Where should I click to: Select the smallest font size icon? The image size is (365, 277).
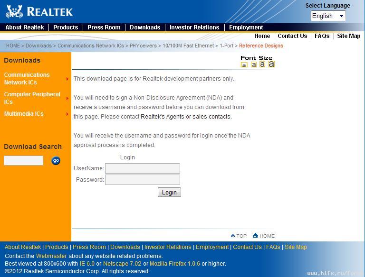[x=244, y=65]
